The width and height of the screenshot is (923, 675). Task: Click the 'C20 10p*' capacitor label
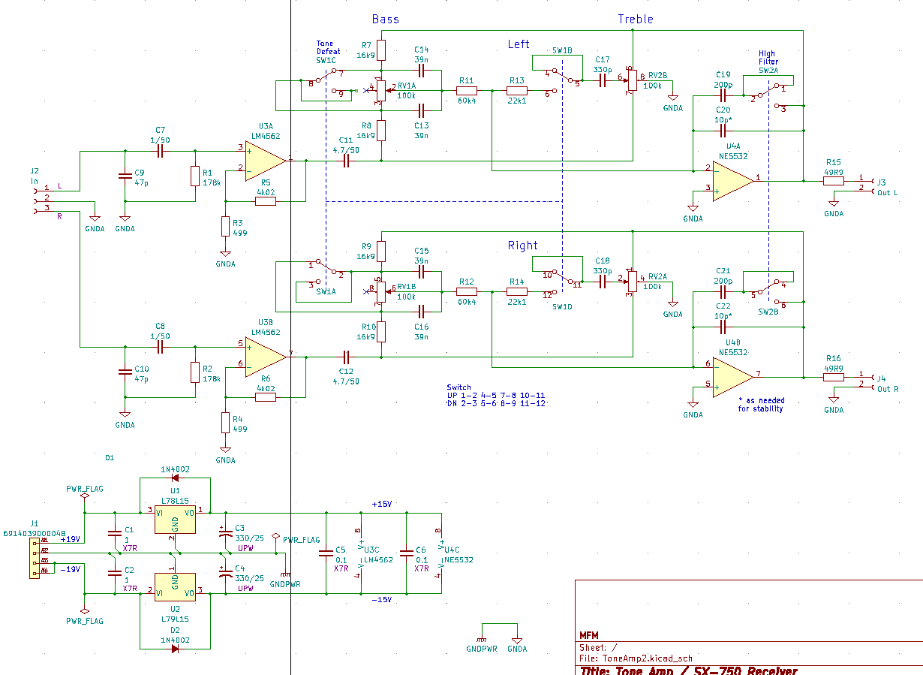pos(723,115)
